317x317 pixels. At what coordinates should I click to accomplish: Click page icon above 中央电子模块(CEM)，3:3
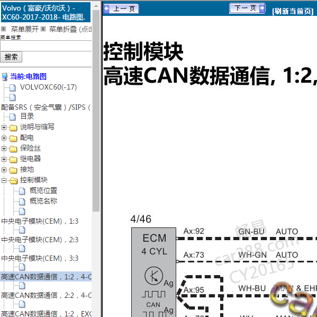[x=22, y=249]
